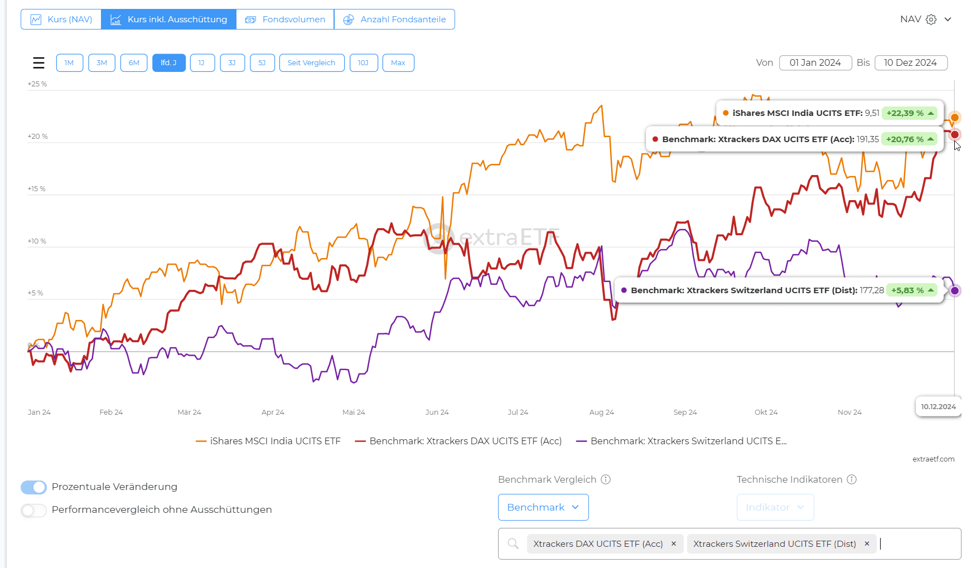Toggle Prozentuale Veränderung switch
Viewport: 971px width, 568px height.
click(33, 487)
